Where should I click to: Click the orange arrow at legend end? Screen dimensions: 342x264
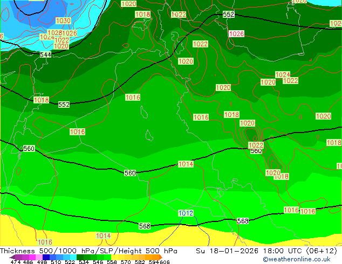coord(161,257)
